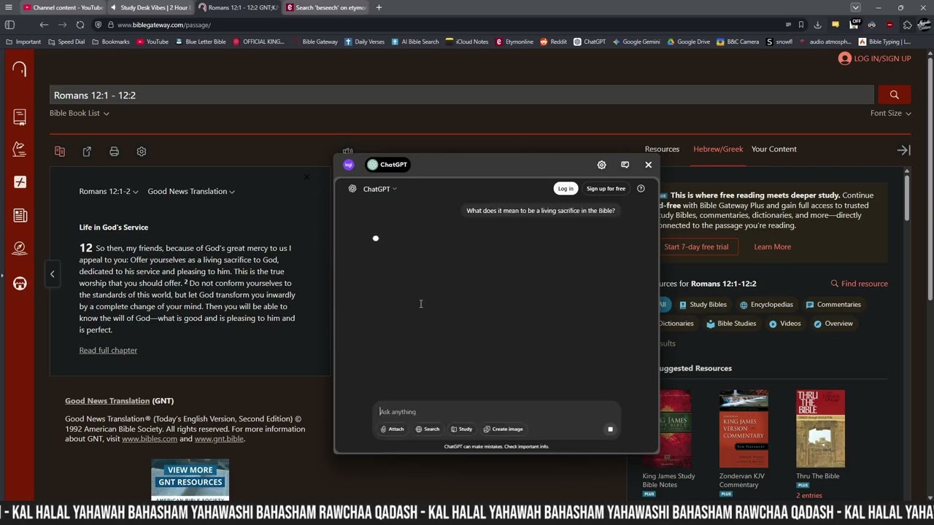The width and height of the screenshot is (934, 525).
Task: Expand the Bible Book List dropdown
Action: point(80,113)
